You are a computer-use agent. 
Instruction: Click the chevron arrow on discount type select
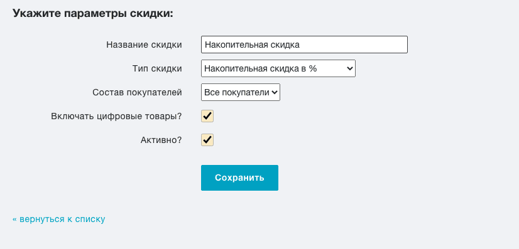tap(349, 68)
